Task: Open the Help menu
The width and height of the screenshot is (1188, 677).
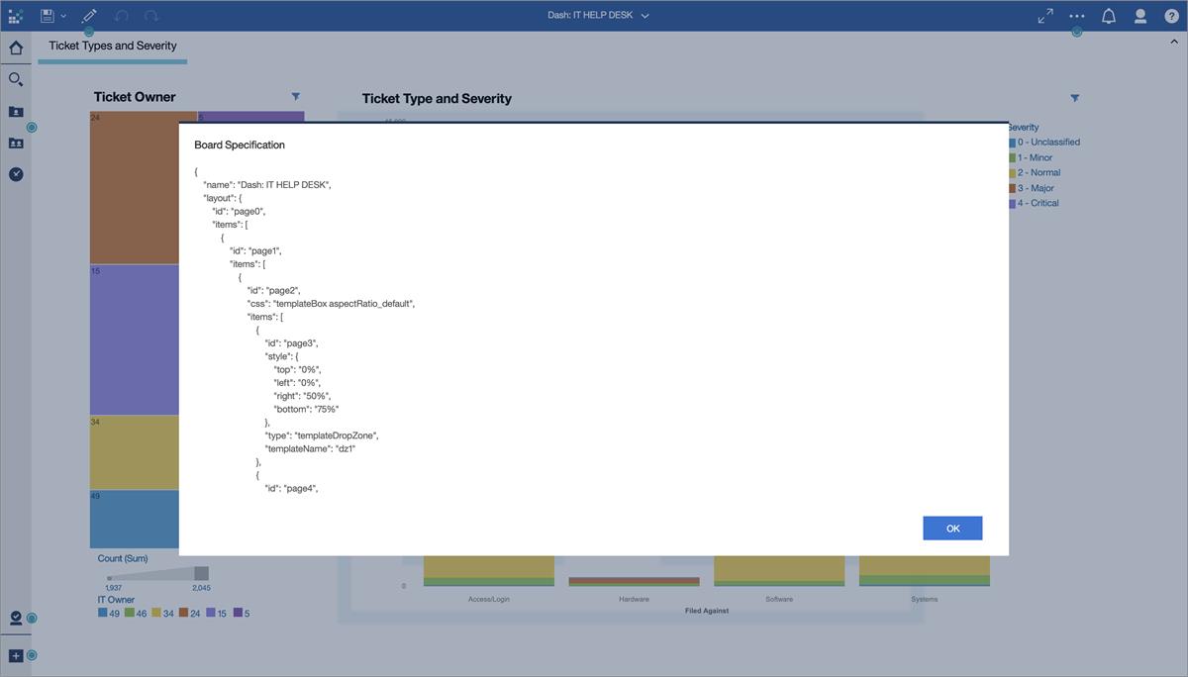Action: coord(1172,15)
